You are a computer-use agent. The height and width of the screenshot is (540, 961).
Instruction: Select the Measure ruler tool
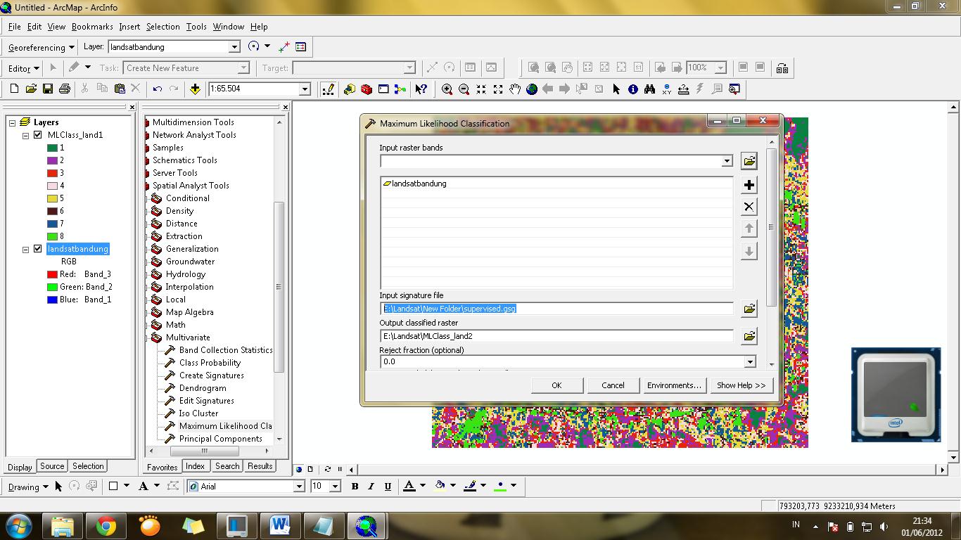tap(683, 89)
